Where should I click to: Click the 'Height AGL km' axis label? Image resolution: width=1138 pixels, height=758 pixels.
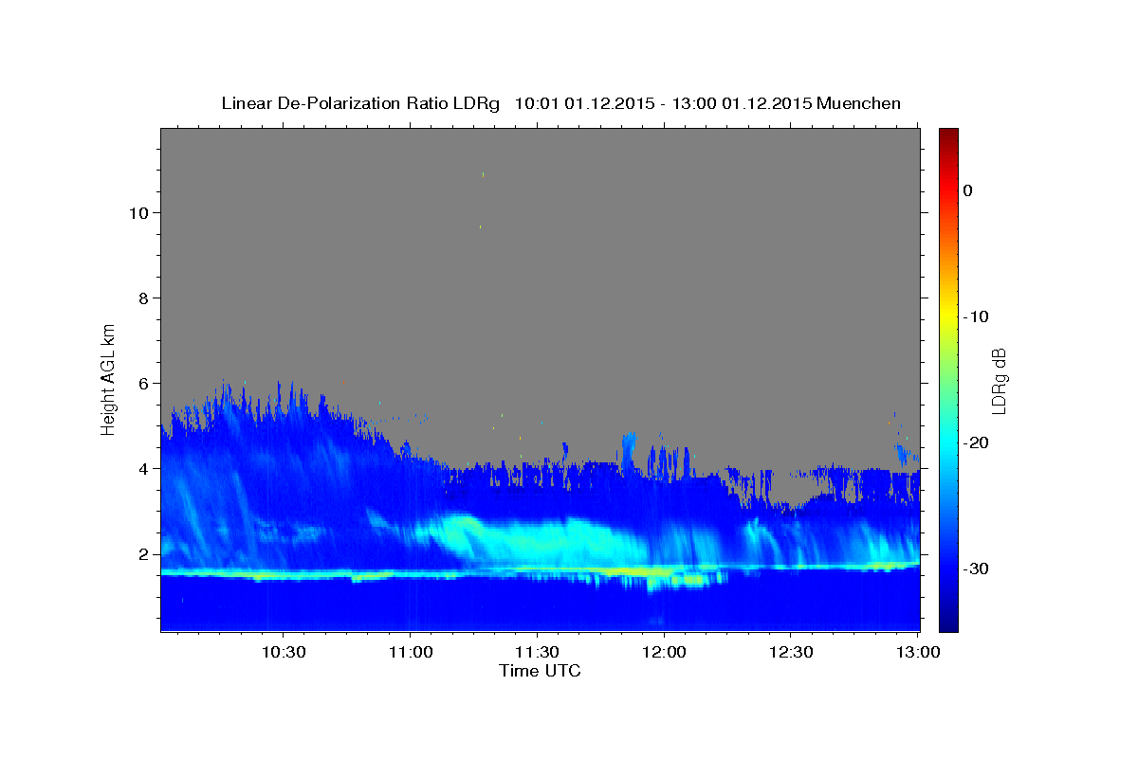pos(109,379)
